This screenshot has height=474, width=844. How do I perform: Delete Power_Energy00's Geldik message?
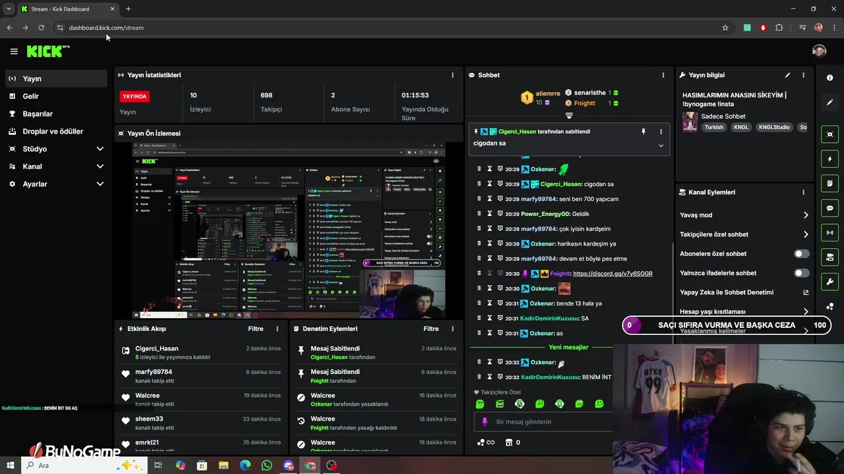(x=479, y=214)
